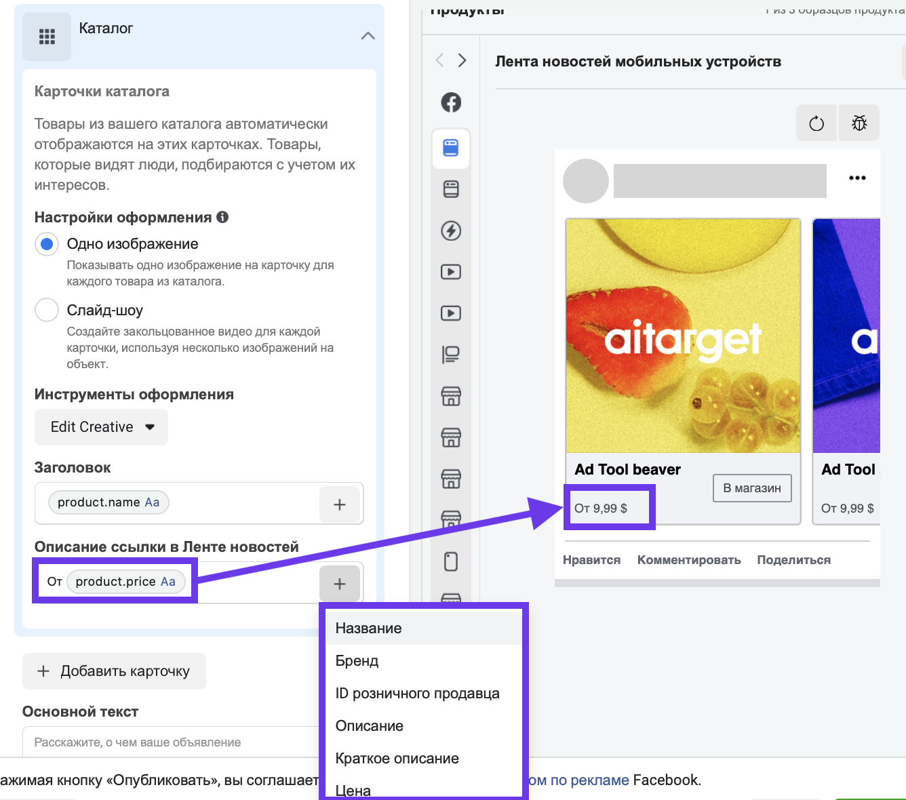Select the first video play placement icon
Viewport: 906px width, 800px height.
coord(451,272)
